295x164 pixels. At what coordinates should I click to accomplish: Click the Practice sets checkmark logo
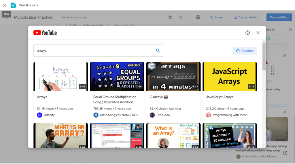coord(13,5)
